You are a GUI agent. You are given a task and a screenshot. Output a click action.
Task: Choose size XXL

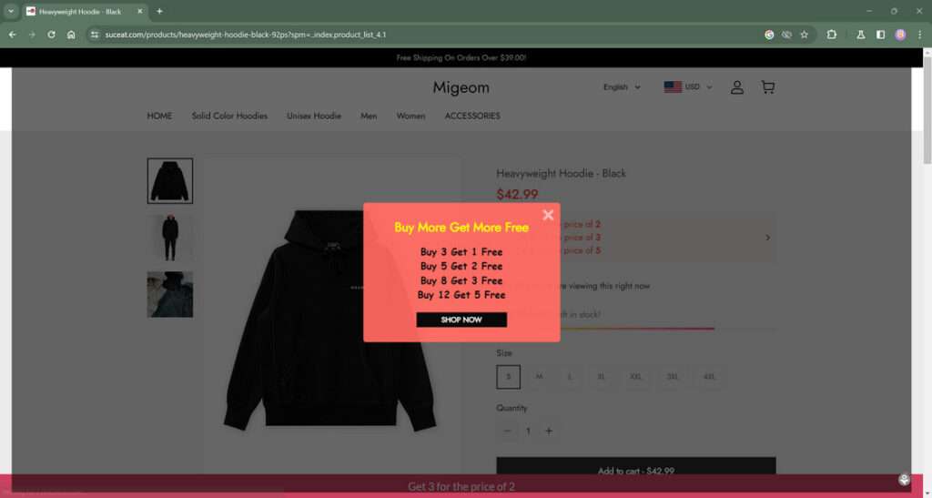(x=635, y=377)
